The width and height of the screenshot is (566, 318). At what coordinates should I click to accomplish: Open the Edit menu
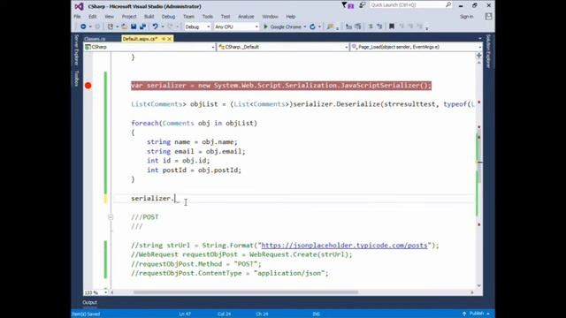93,17
